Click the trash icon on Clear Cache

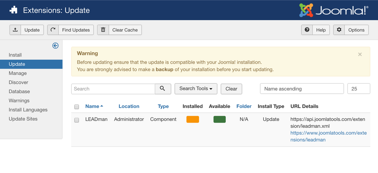pyautogui.click(x=103, y=30)
